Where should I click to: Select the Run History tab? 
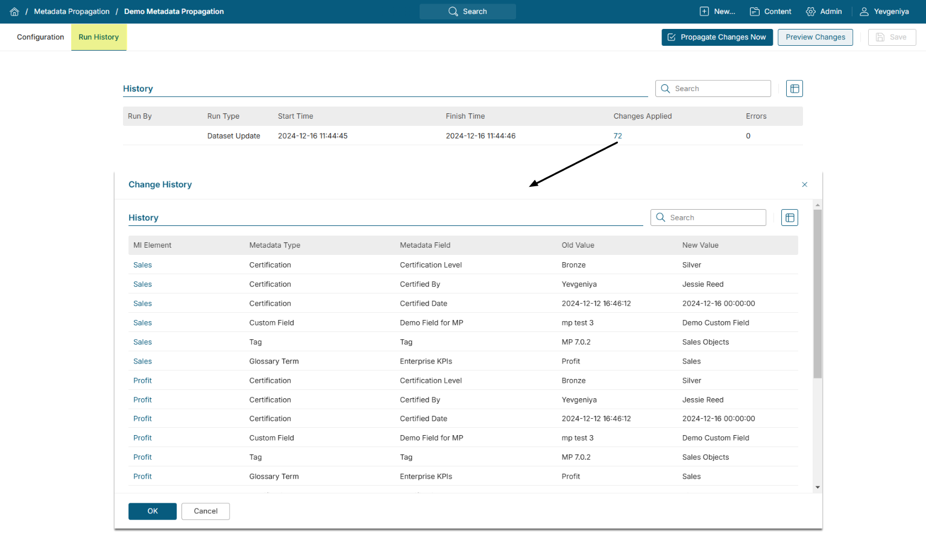click(99, 37)
